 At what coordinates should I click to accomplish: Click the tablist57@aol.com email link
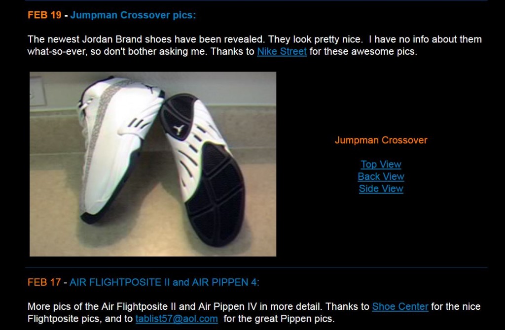coord(177,319)
